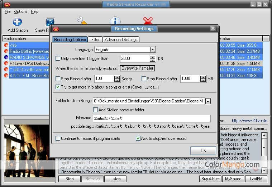
Task: Switch to the Advanced Settings tab
Action: 121,40
